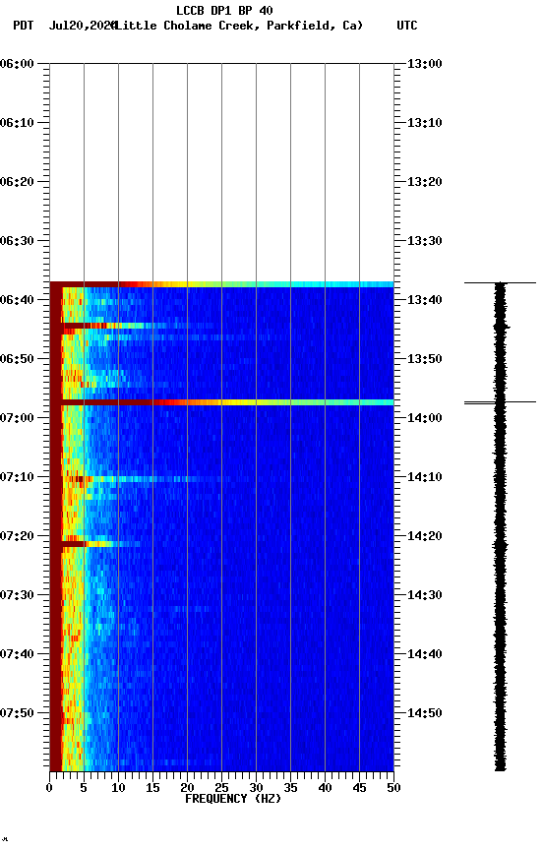Screen dimensions: 543x850
Task: Click the '13:00' UTC time label
Action: point(425,63)
